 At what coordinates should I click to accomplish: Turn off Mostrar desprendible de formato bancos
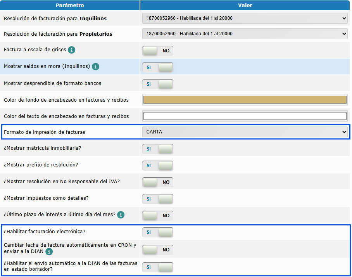point(158,84)
